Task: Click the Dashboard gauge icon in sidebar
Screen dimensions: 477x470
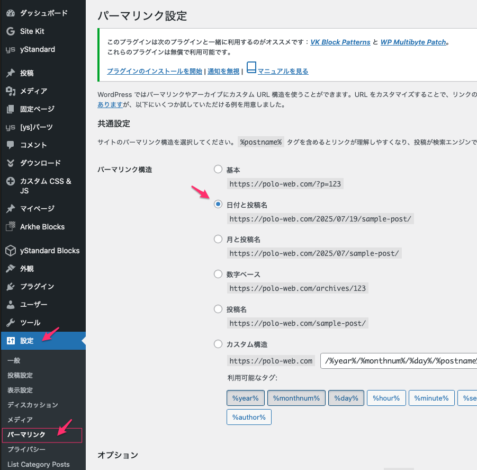Action: pyautogui.click(x=10, y=13)
